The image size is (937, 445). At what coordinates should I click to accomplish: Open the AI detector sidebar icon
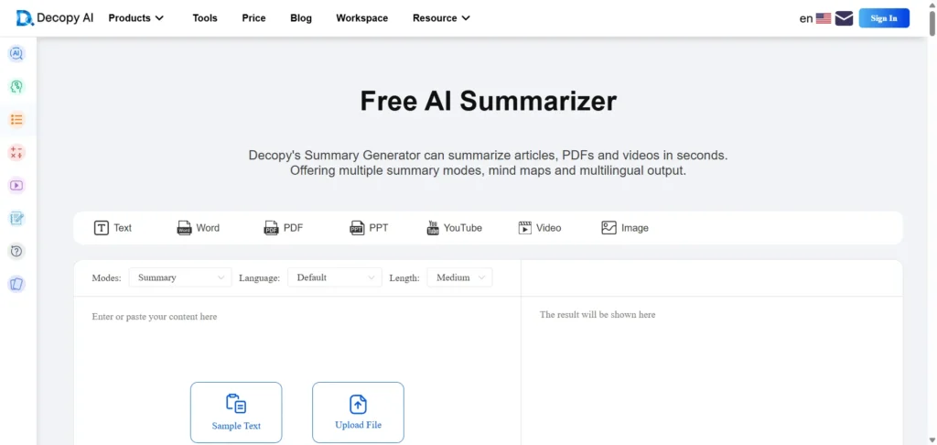[16, 54]
